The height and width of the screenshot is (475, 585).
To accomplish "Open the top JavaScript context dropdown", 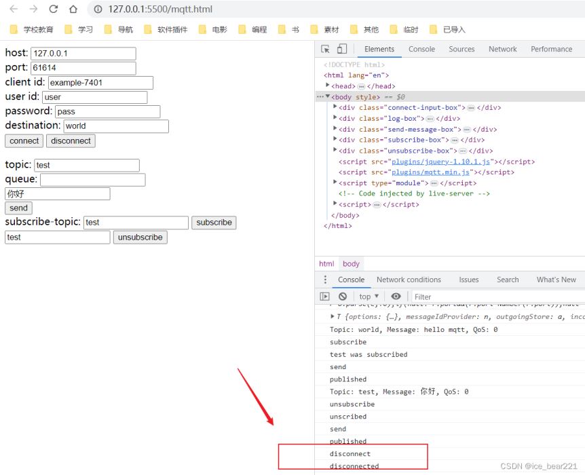I will pos(369,297).
